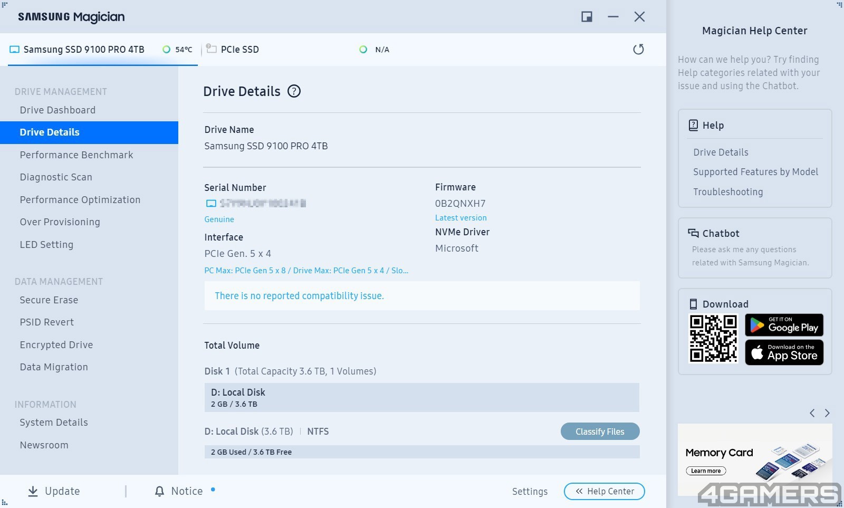Screen dimensions: 844x508
Task: Click the serial number drive icon
Action: 211,203
